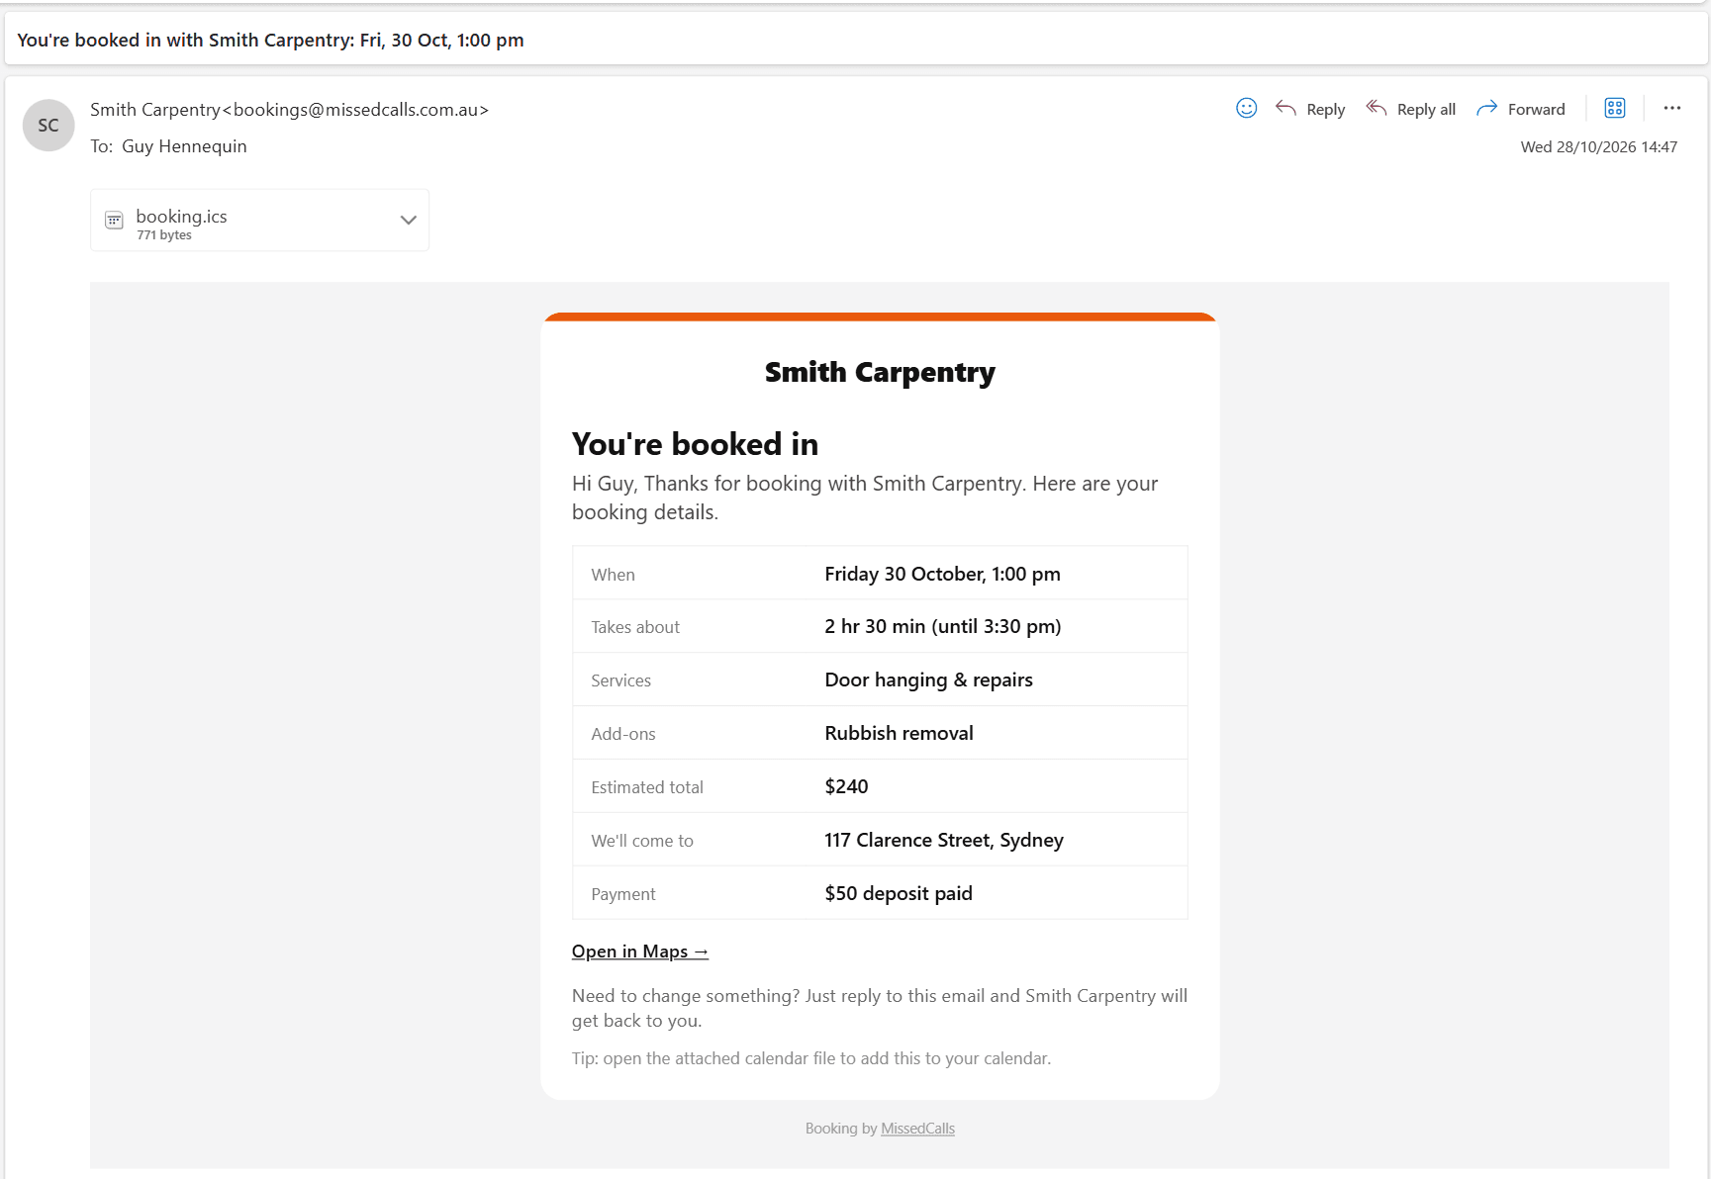Viewport: 1711px width, 1179px height.
Task: Click the 'Need to change something?' paragraph
Action: coord(880,1008)
